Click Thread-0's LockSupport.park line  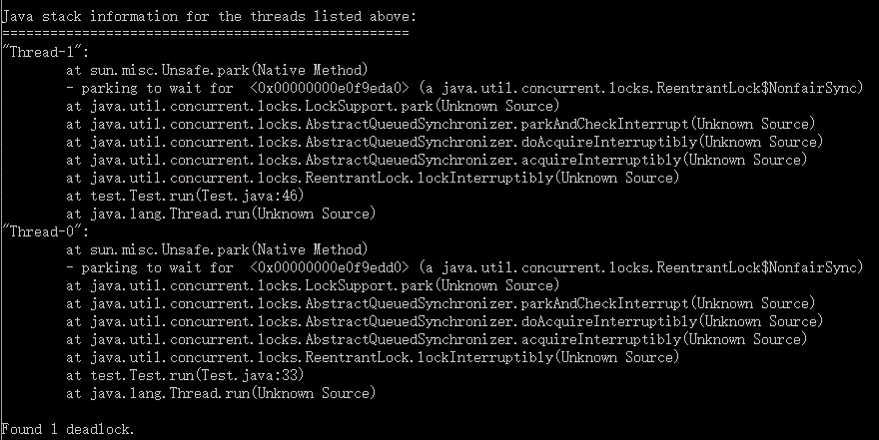coord(313,285)
